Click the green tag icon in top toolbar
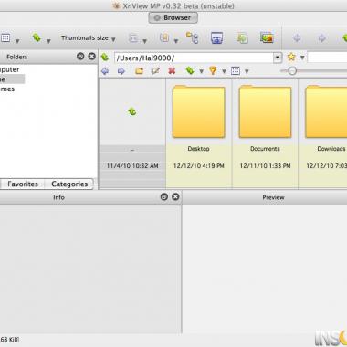Screen dimensions: 347x347 37,37
